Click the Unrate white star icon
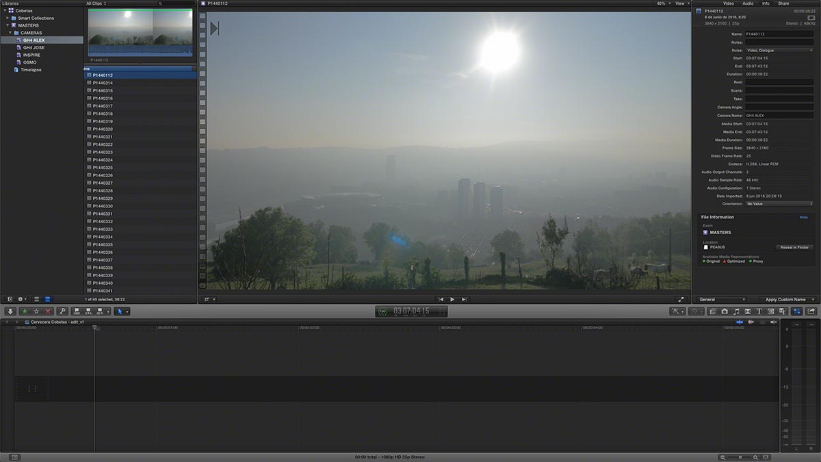Viewport: 821px width, 462px height. coord(36,311)
